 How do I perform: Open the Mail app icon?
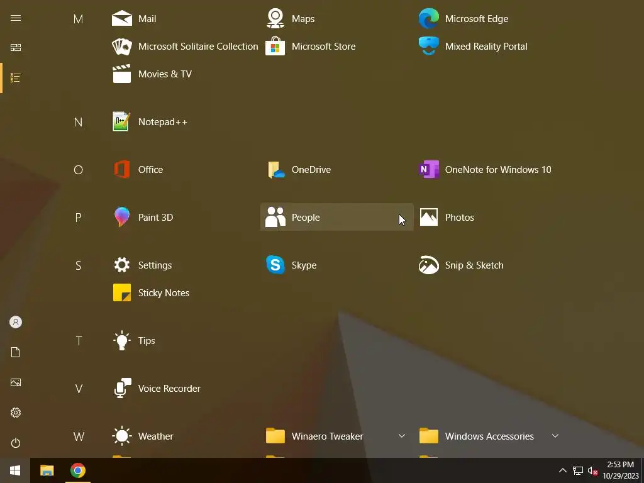click(x=122, y=18)
